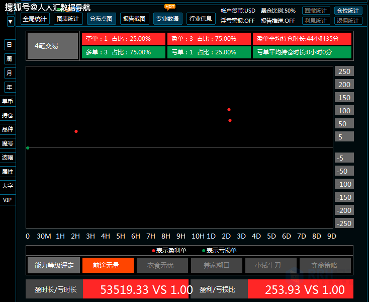Toggle 报告推送 OFF setting

coord(278,21)
